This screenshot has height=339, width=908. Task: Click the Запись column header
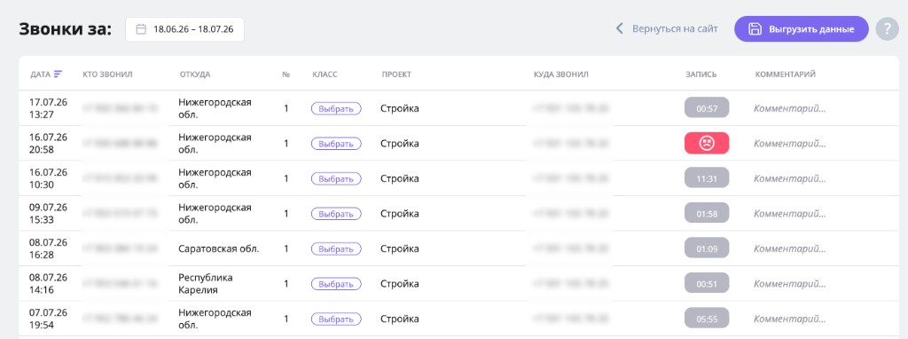click(701, 75)
